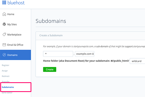Viewport: 145px width, 97px height.
Task: Click the Email & Office envelope icon
Action: pos(4,45)
